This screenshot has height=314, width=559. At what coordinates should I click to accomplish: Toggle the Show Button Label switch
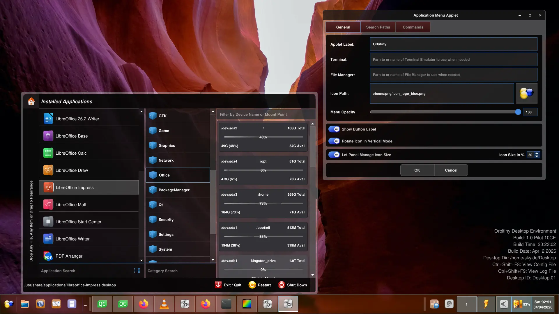334,129
